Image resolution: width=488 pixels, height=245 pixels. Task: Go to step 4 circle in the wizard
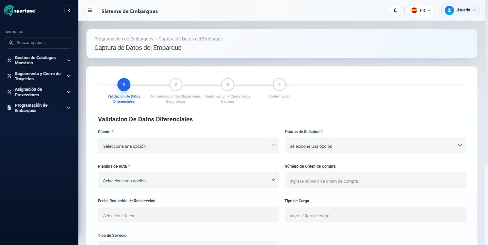279,85
